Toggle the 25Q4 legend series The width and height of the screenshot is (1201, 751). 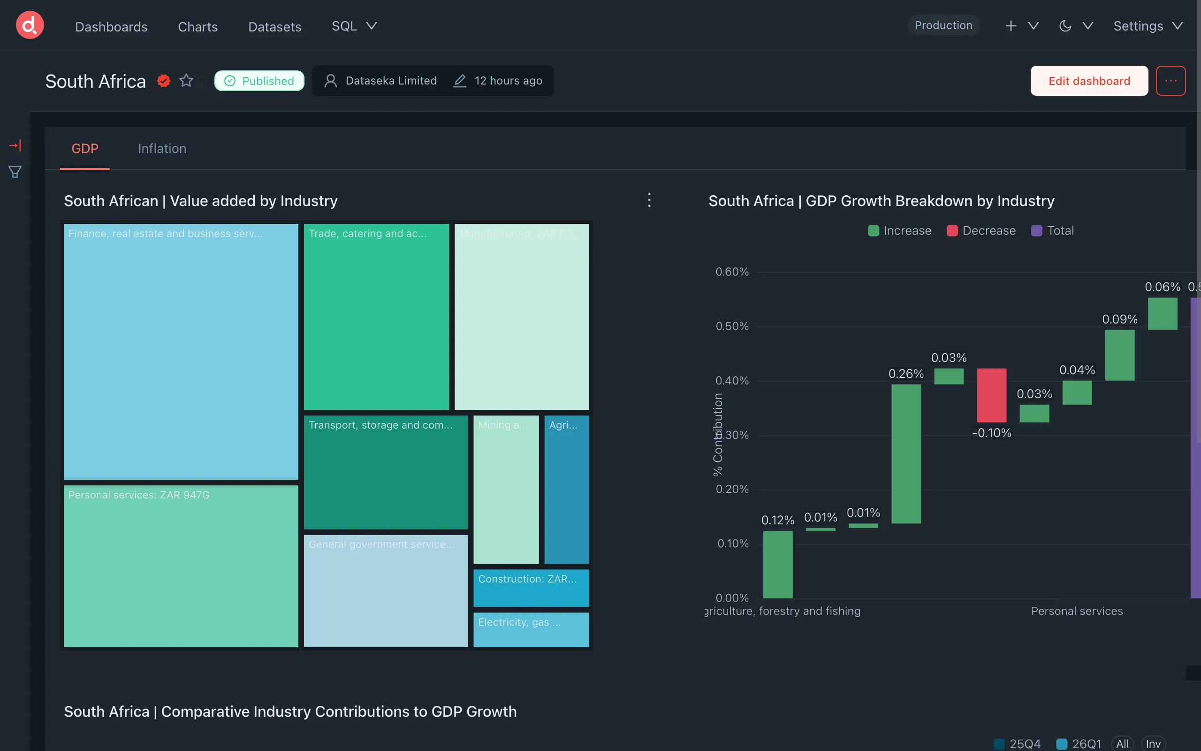tap(1017, 743)
